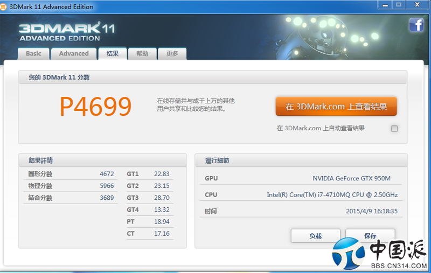Click the 物理分数 label
Image resolution: width=431 pixels, height=273 pixels.
point(40,186)
